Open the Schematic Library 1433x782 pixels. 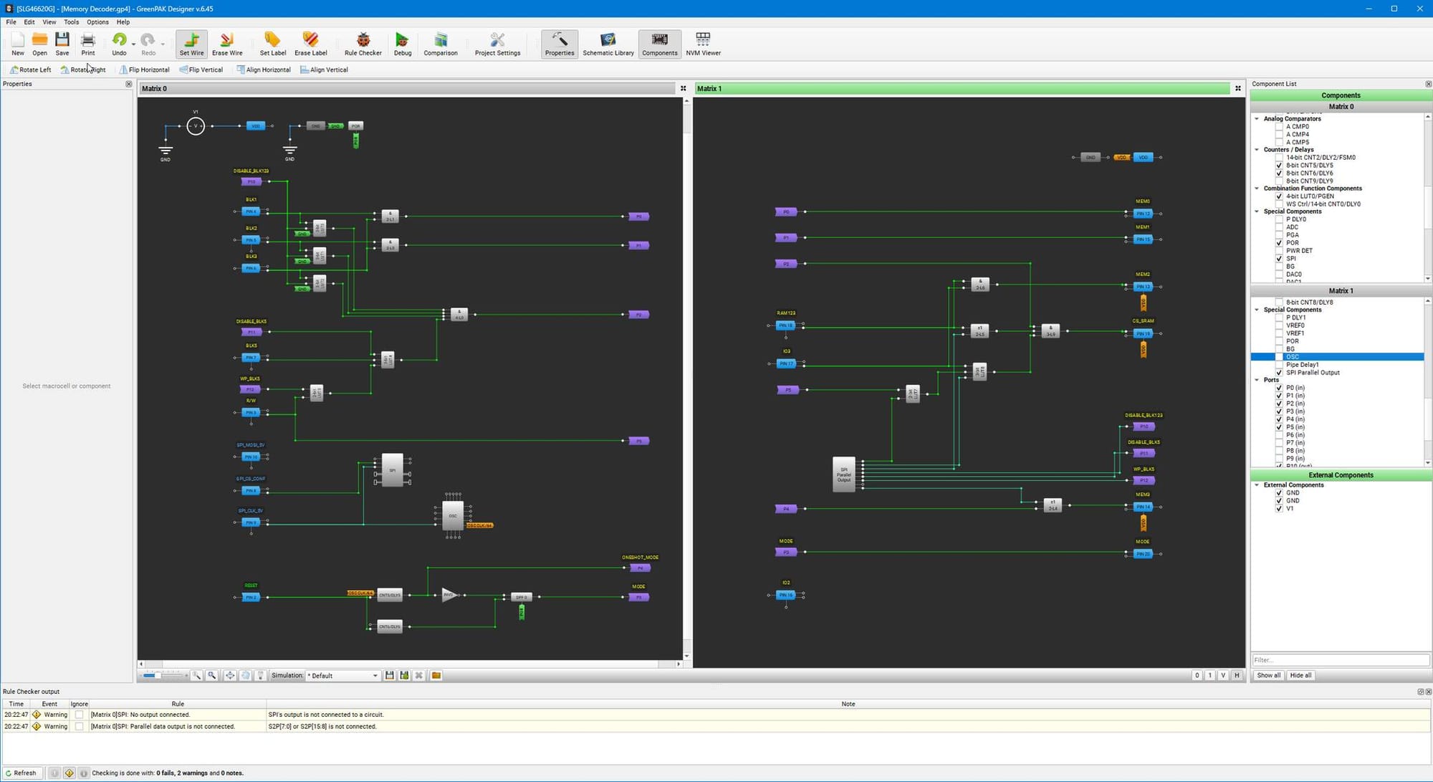608,44
